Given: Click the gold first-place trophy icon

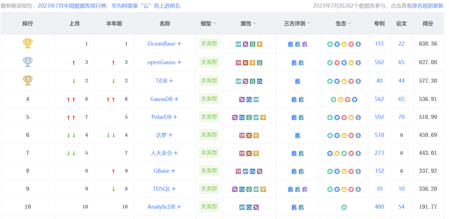Looking at the screenshot, I should pyautogui.click(x=27, y=43).
